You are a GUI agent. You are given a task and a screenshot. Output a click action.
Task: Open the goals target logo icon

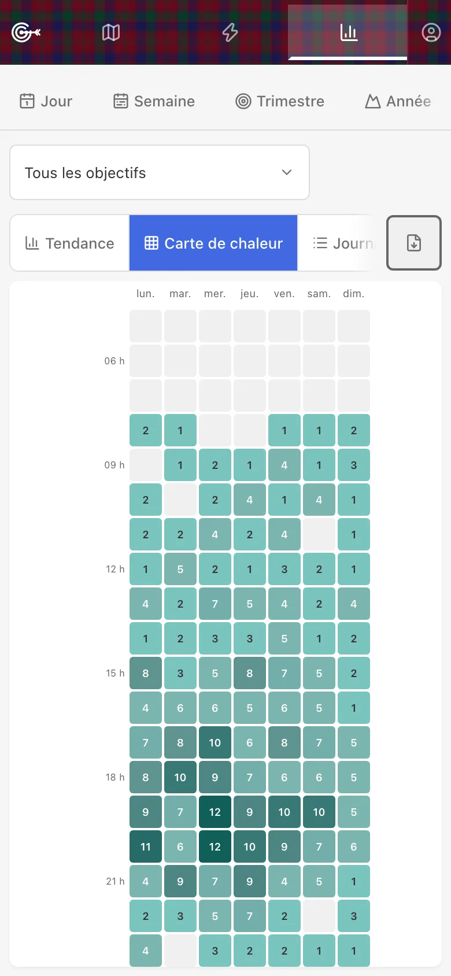(x=26, y=32)
